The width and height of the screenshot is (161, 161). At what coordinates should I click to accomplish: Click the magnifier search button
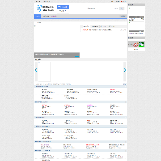click(122, 8)
